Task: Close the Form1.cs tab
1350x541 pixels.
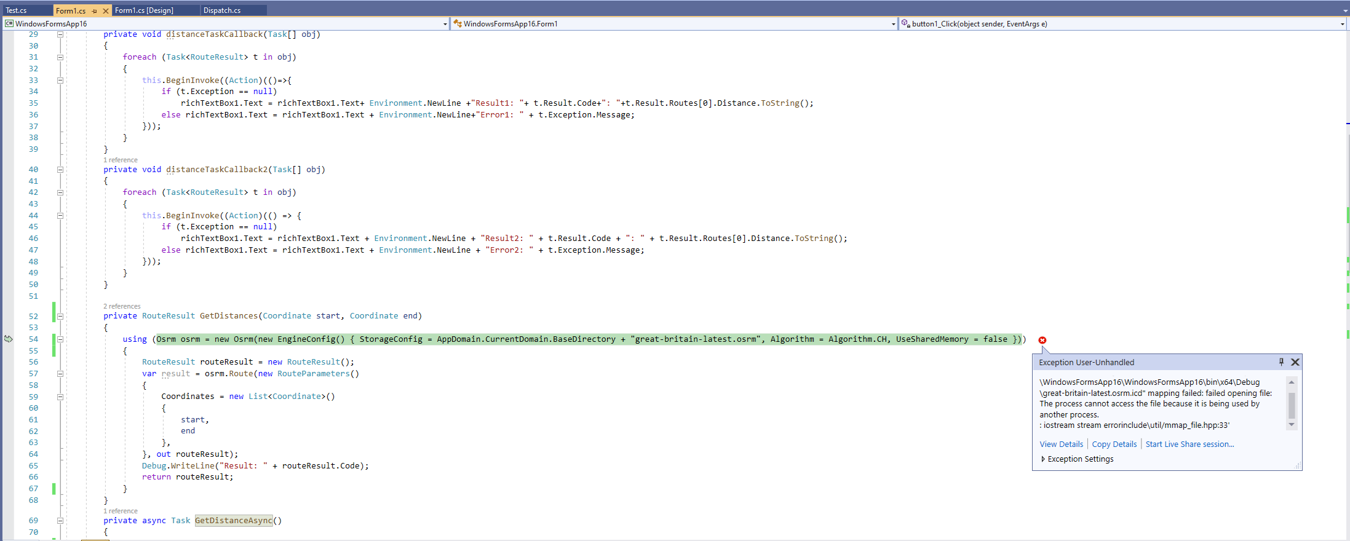Action: pyautogui.click(x=106, y=11)
